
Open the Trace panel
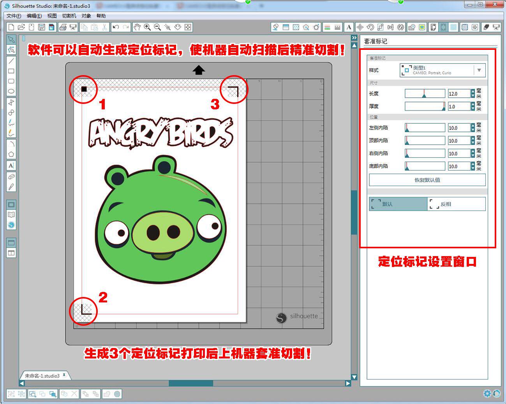[422, 27]
